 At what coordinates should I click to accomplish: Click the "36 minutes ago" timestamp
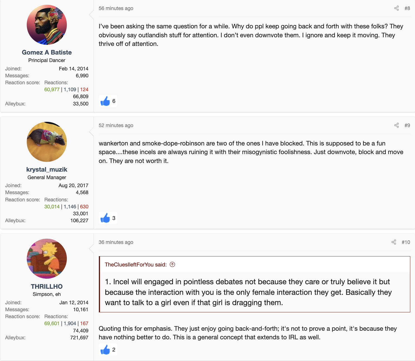tap(116, 242)
